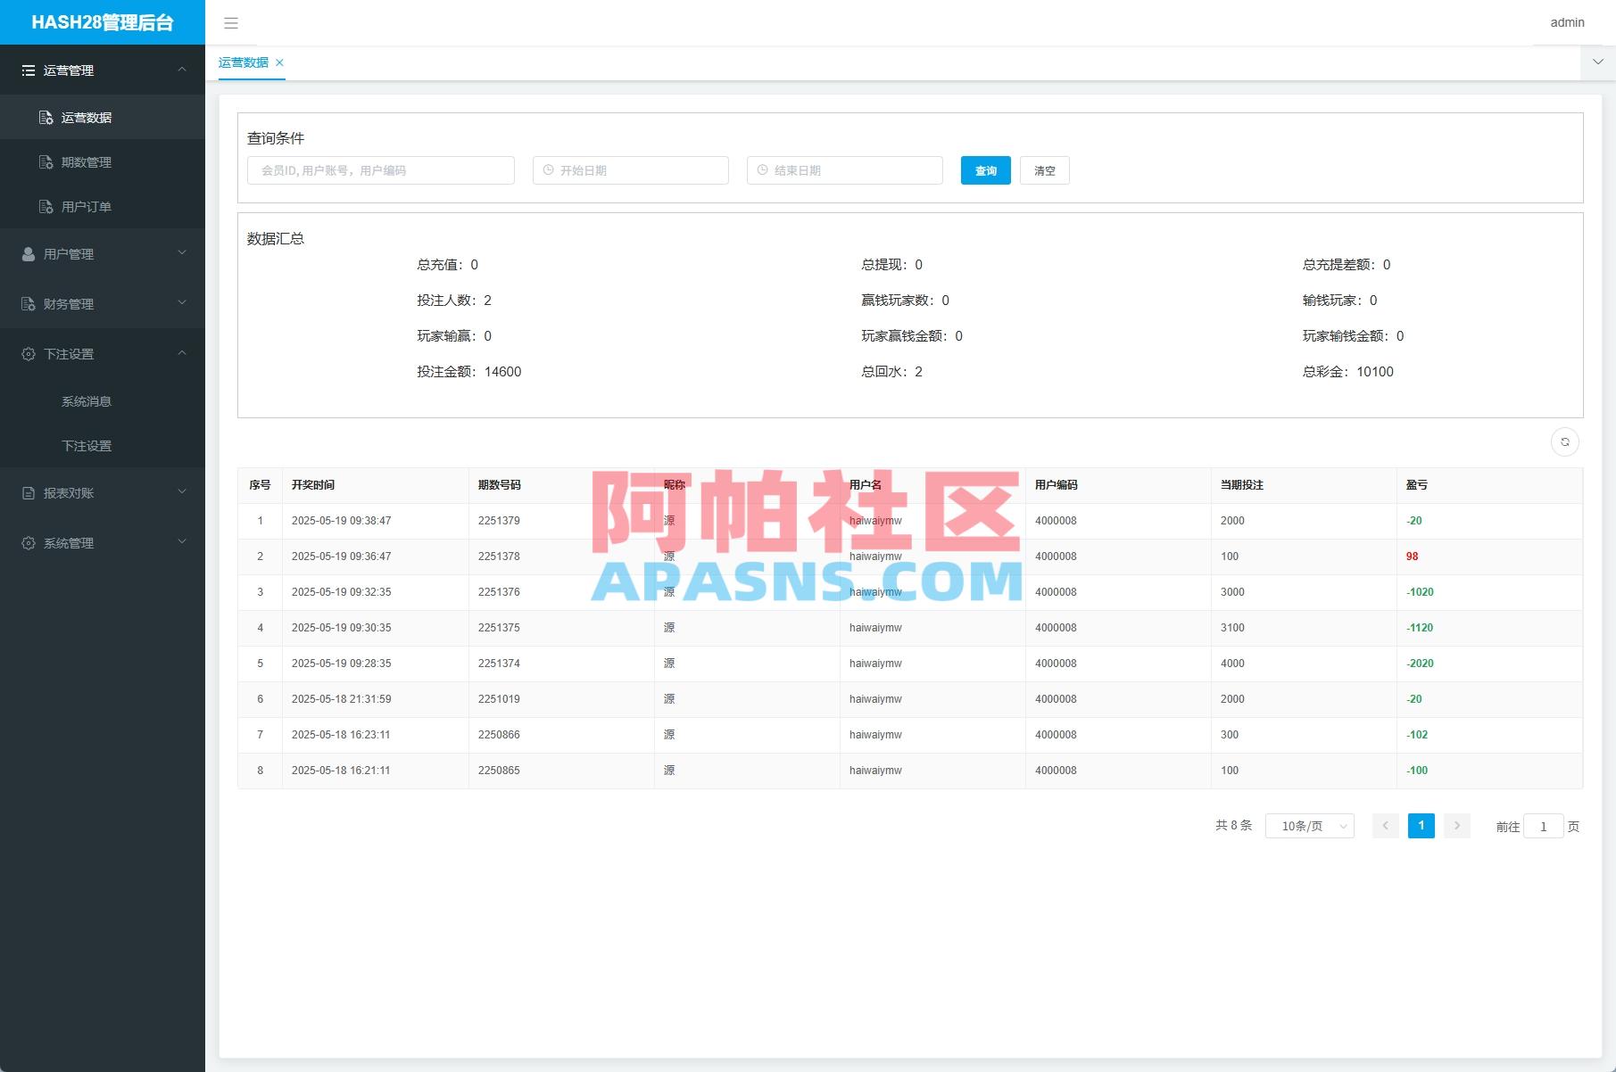The image size is (1616, 1072).
Task: Open 报表对账 from the sidebar
Action: (68, 492)
